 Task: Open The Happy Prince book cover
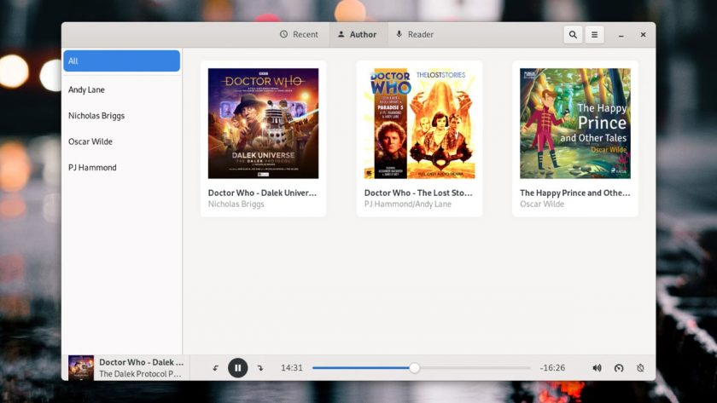[x=575, y=124]
